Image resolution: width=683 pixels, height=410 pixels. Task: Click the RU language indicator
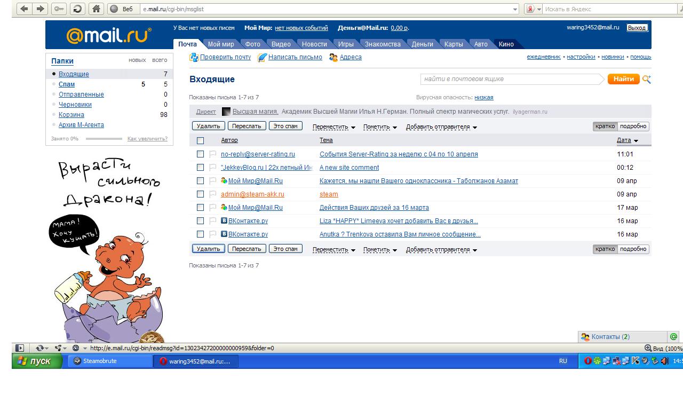coord(563,361)
